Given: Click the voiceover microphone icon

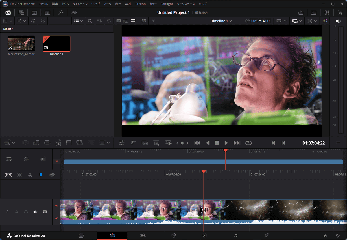Looking at the screenshot, I should (x=133, y=143).
